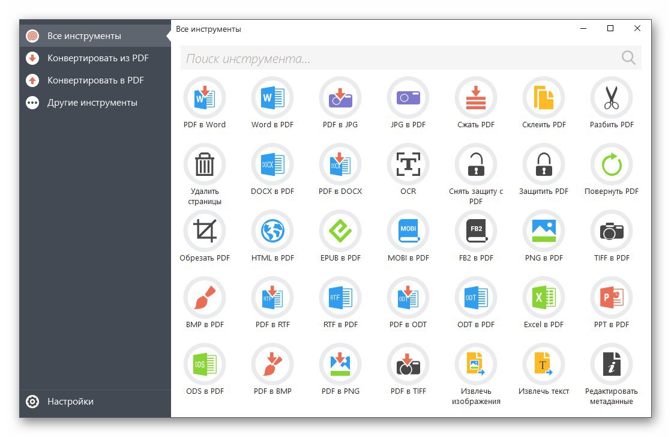Show Другие инструменты category
This screenshot has height=437, width=671.
pyautogui.click(x=95, y=103)
